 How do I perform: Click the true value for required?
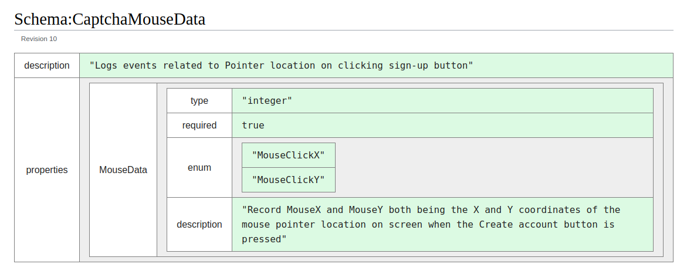coord(253,125)
